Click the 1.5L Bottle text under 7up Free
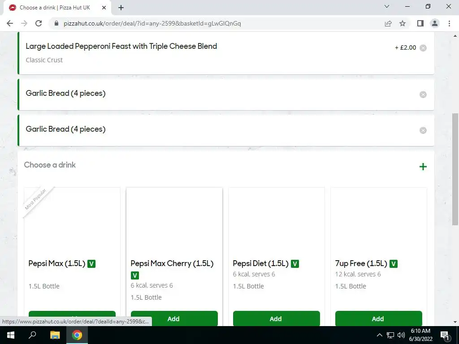 click(x=351, y=286)
